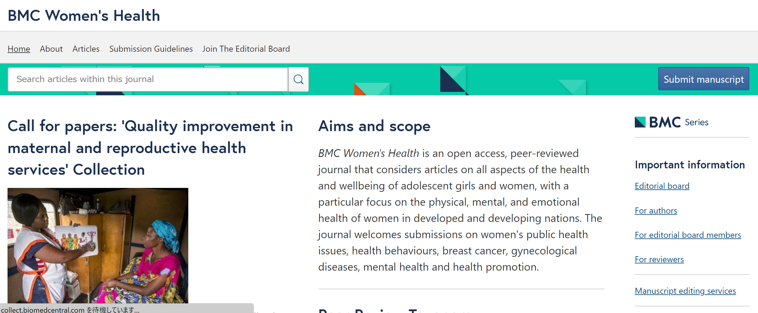Click the maternal health consultation photo

98,245
